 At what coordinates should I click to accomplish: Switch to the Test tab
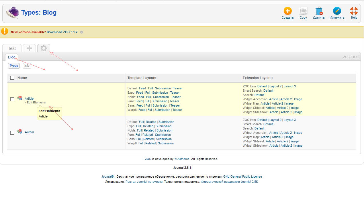[12, 48]
